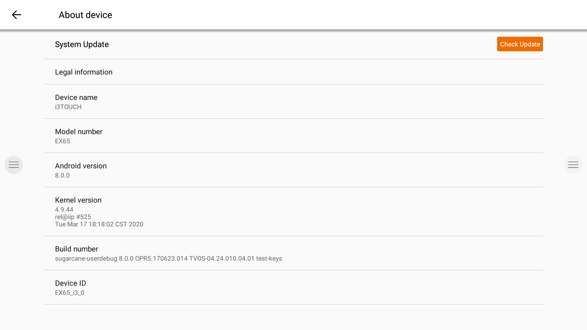Open the left side hamburger menu
587x330 pixels.
tap(14, 165)
